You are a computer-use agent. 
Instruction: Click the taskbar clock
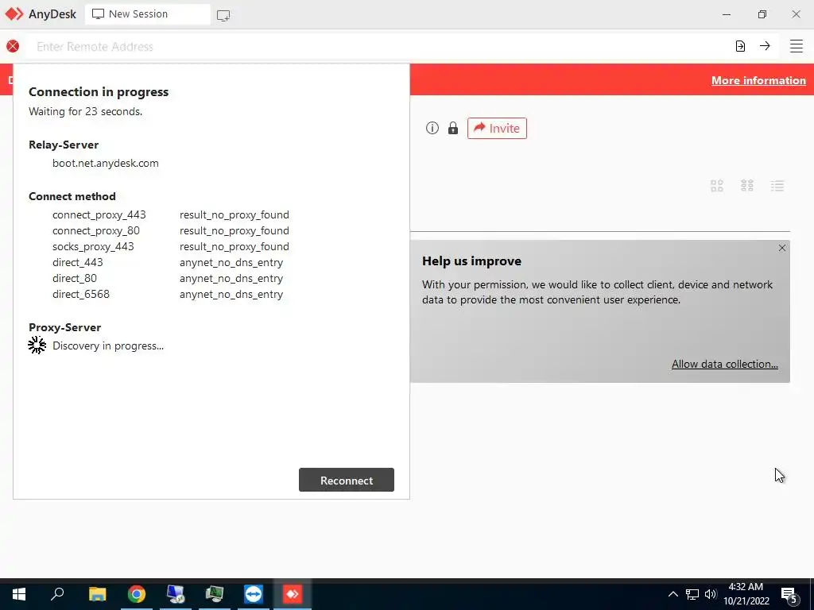click(x=746, y=594)
